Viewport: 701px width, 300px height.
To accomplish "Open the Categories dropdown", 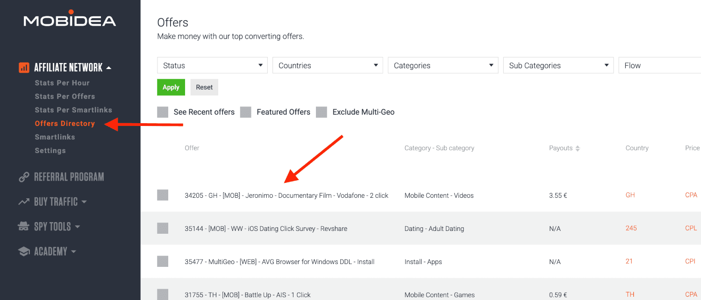I will [x=443, y=65].
